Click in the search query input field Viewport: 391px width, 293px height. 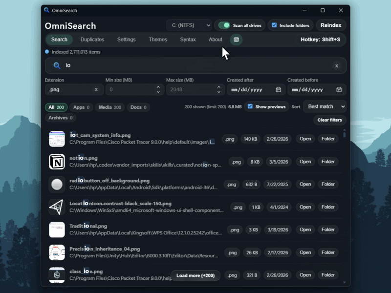[x=195, y=66]
